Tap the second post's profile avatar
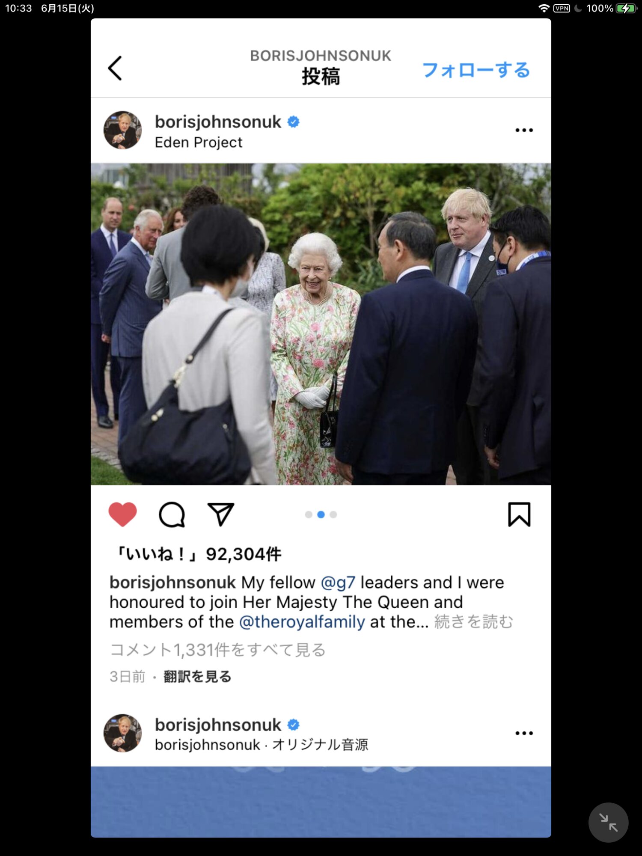The width and height of the screenshot is (642, 856). point(122,733)
